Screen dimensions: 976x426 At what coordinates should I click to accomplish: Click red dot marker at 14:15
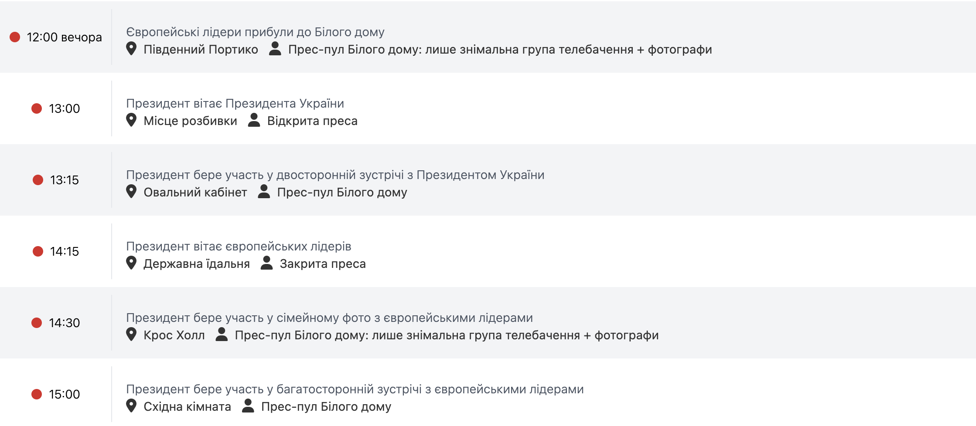point(38,251)
